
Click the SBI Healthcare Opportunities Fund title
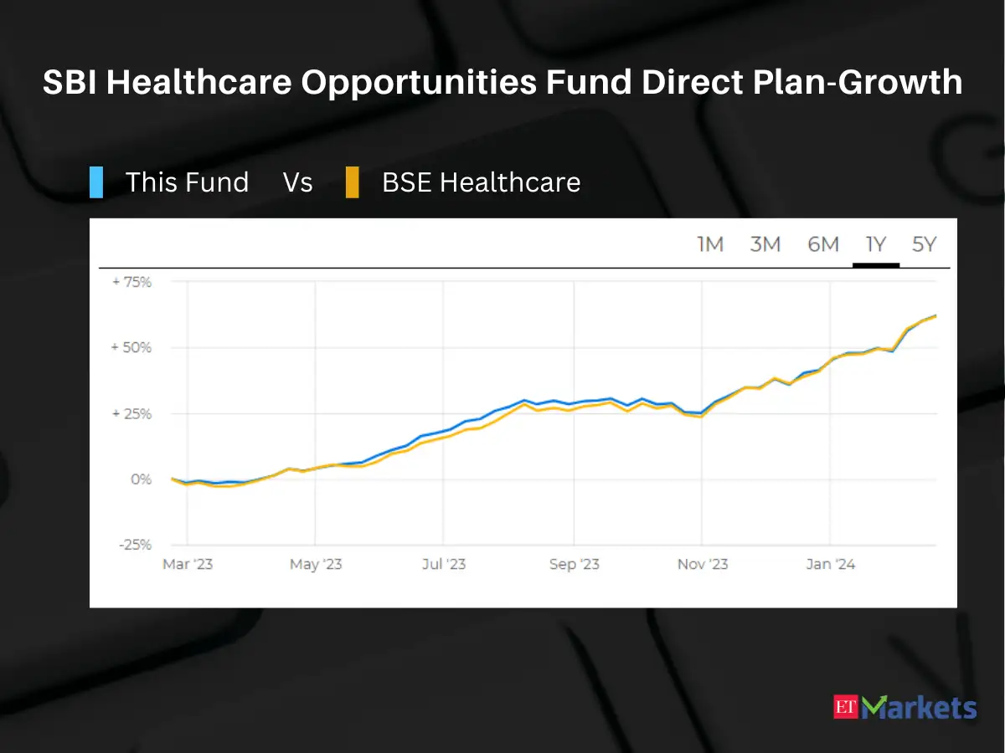pos(502,82)
